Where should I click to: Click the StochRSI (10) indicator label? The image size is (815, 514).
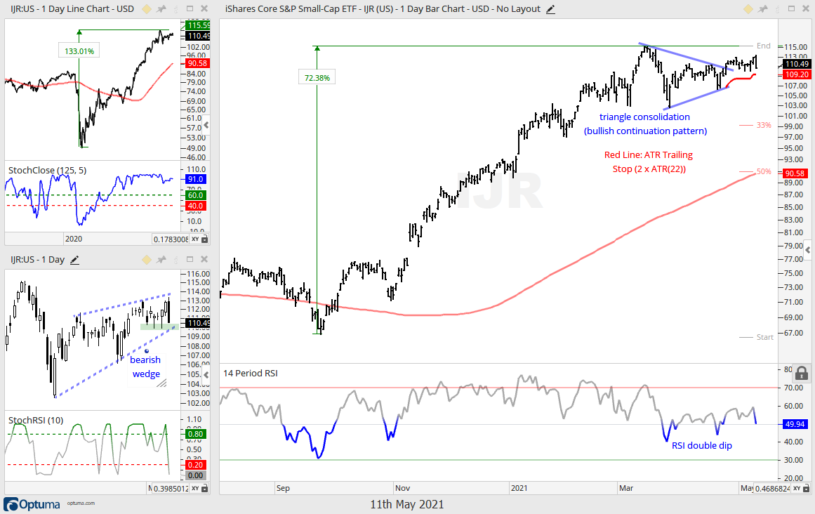click(x=36, y=420)
